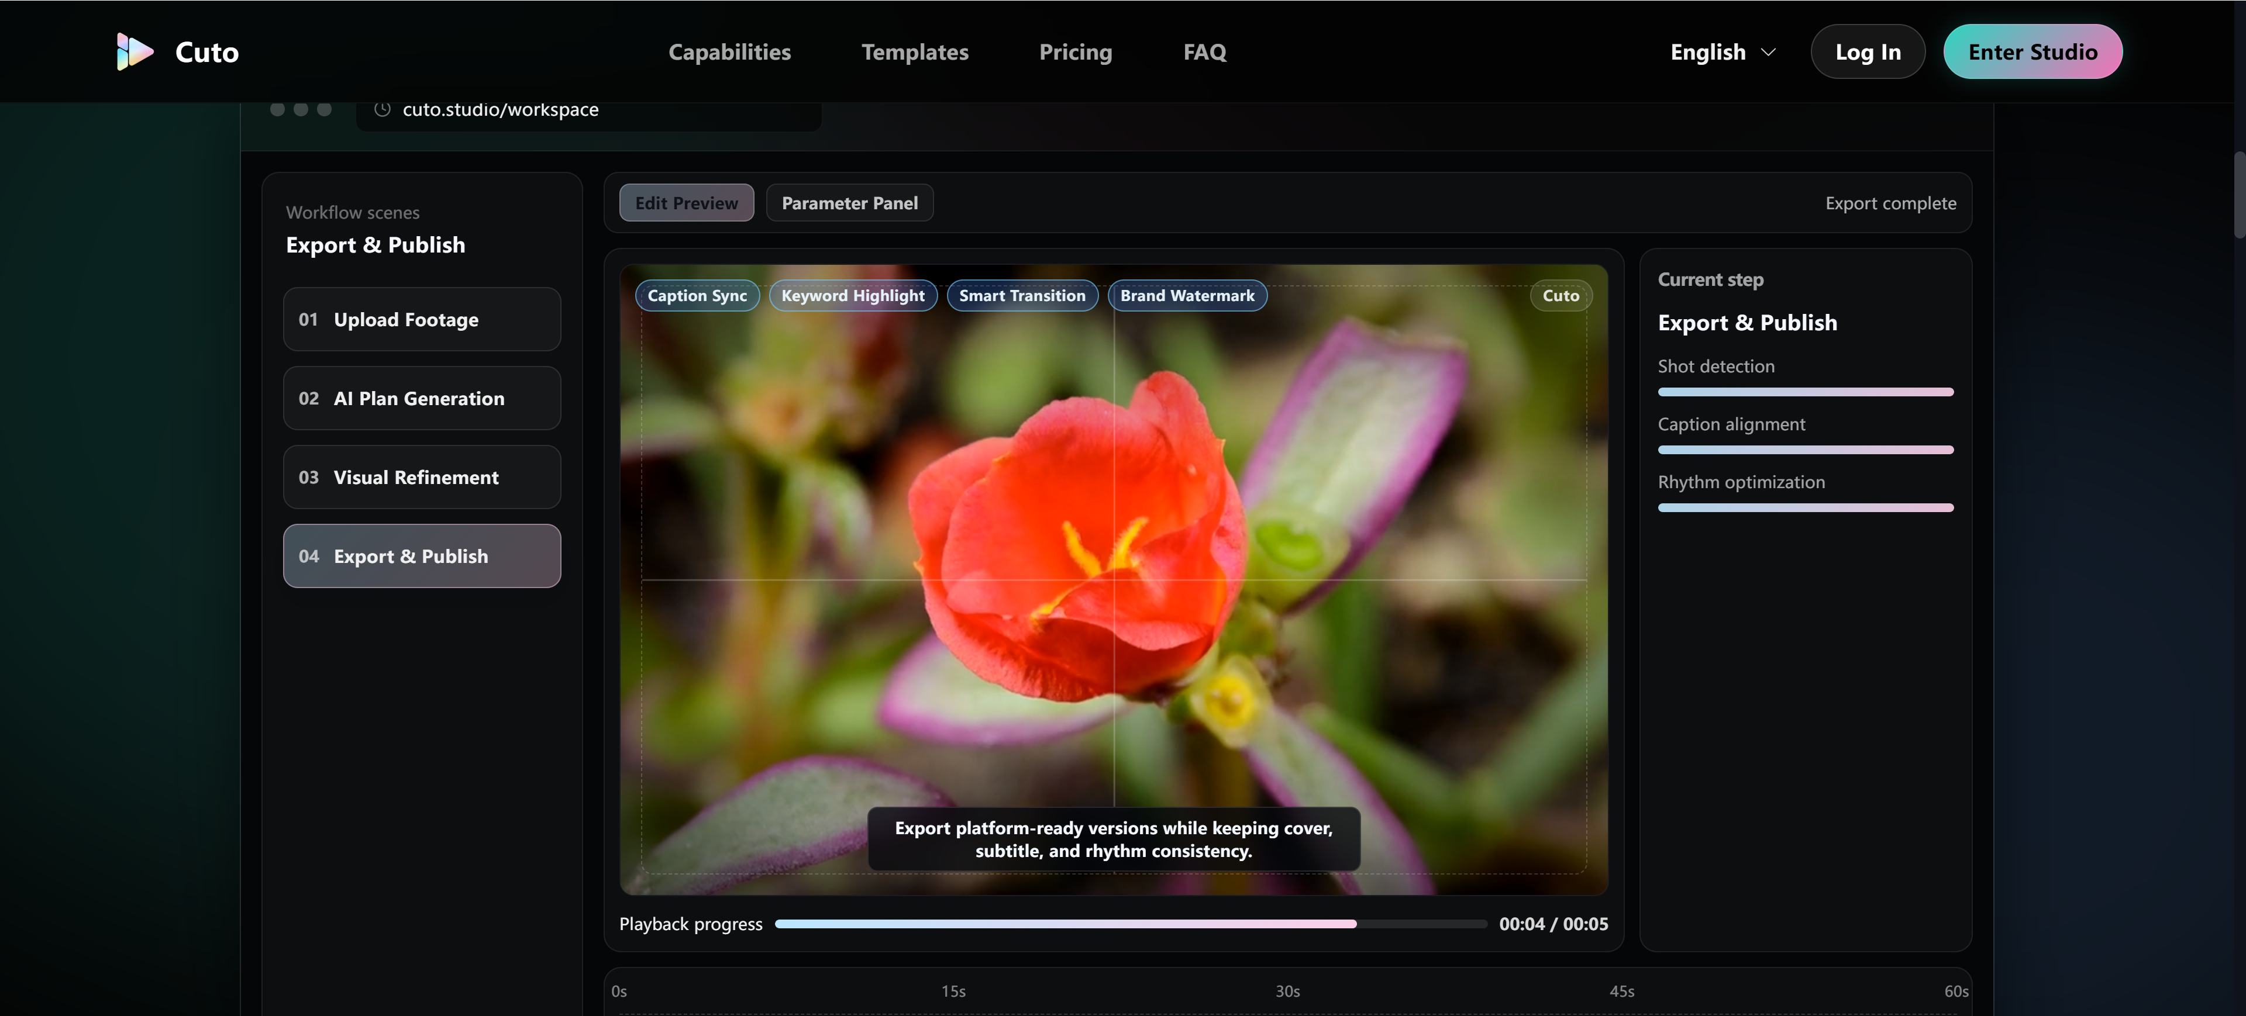The width and height of the screenshot is (2246, 1016).
Task: Open the English language dropdown
Action: (1722, 51)
